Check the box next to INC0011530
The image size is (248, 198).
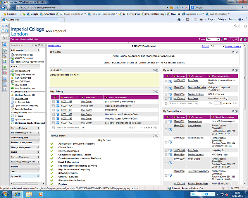pyautogui.click(x=166, y=121)
